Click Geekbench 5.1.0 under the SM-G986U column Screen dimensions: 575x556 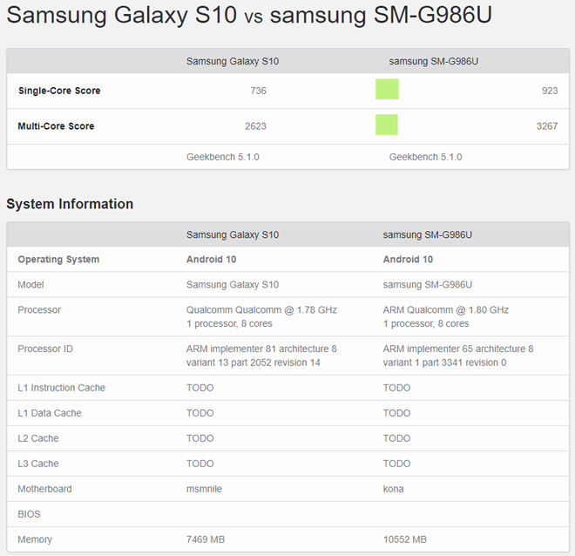[425, 157]
